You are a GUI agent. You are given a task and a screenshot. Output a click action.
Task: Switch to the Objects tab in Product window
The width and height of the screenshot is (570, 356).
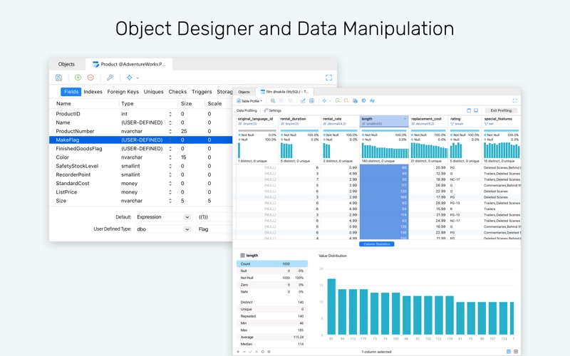pyautogui.click(x=66, y=64)
